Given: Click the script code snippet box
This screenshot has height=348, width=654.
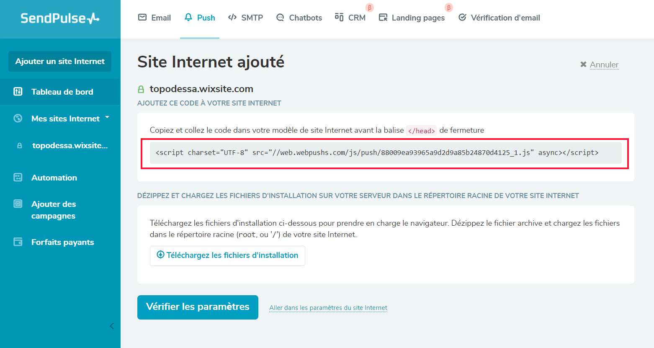Looking at the screenshot, I should click(x=386, y=153).
